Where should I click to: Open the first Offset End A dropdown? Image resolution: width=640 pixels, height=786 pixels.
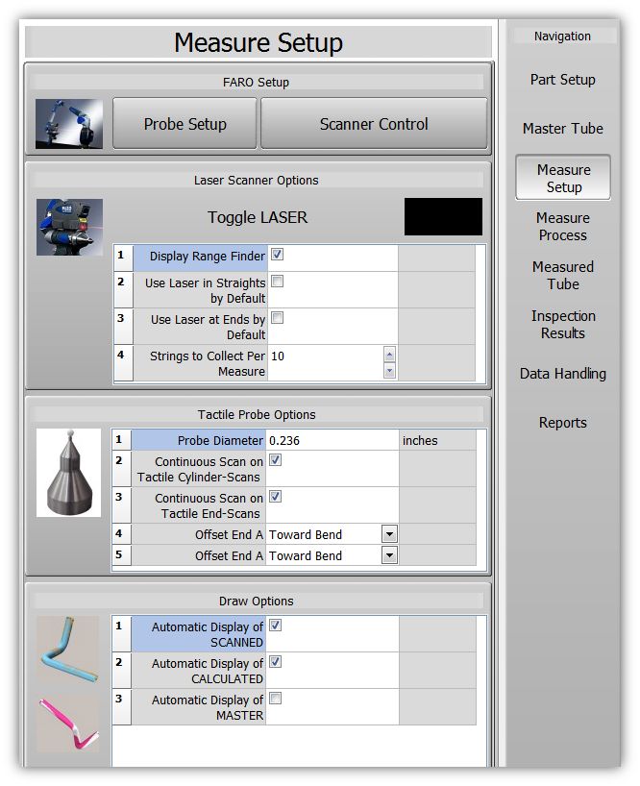(389, 534)
